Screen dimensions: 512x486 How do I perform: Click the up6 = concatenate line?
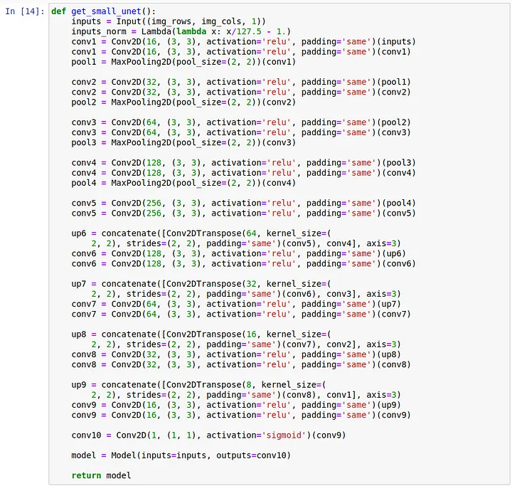(x=201, y=233)
